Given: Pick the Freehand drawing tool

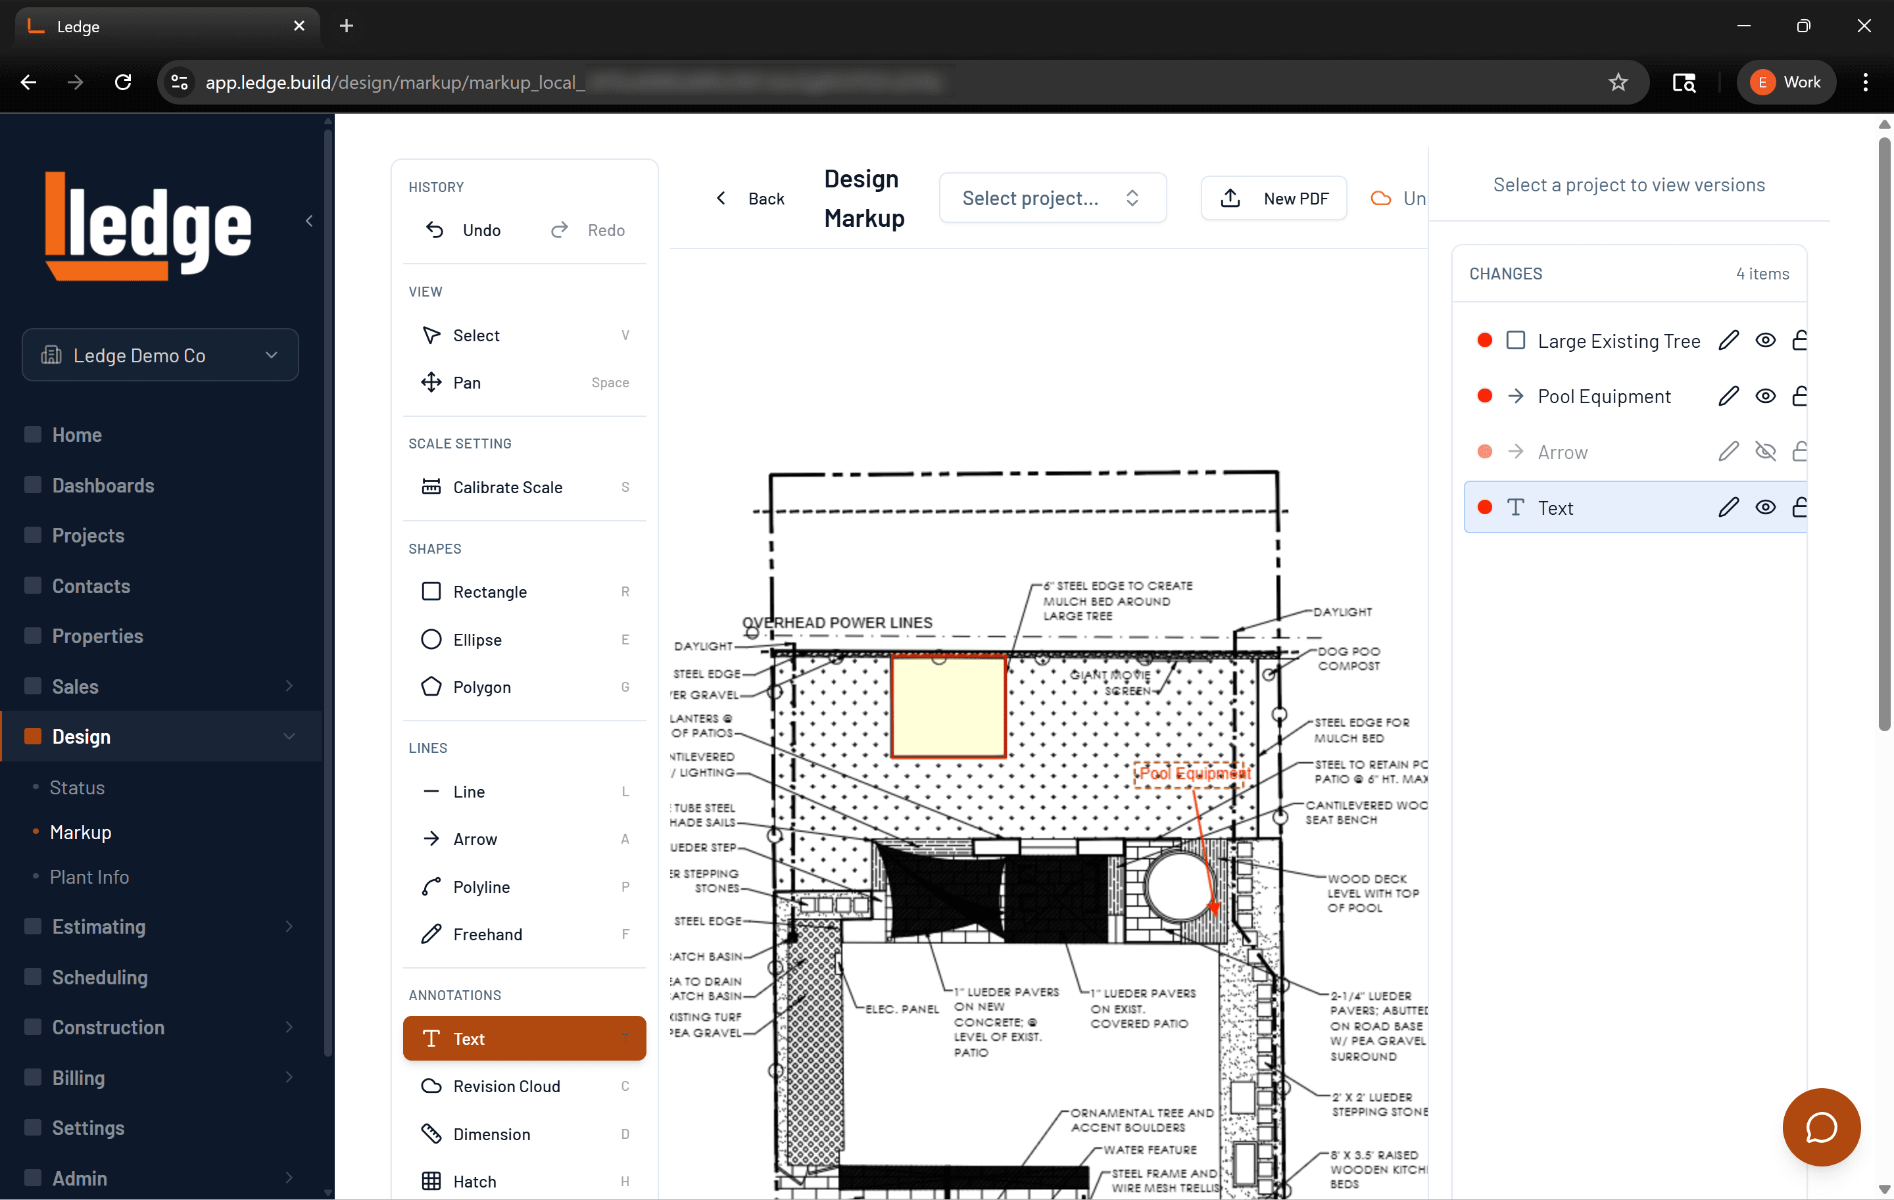Looking at the screenshot, I should [525, 934].
